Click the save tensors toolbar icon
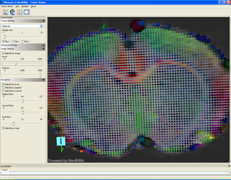The height and width of the screenshot is (180, 231). click(x=19, y=12)
